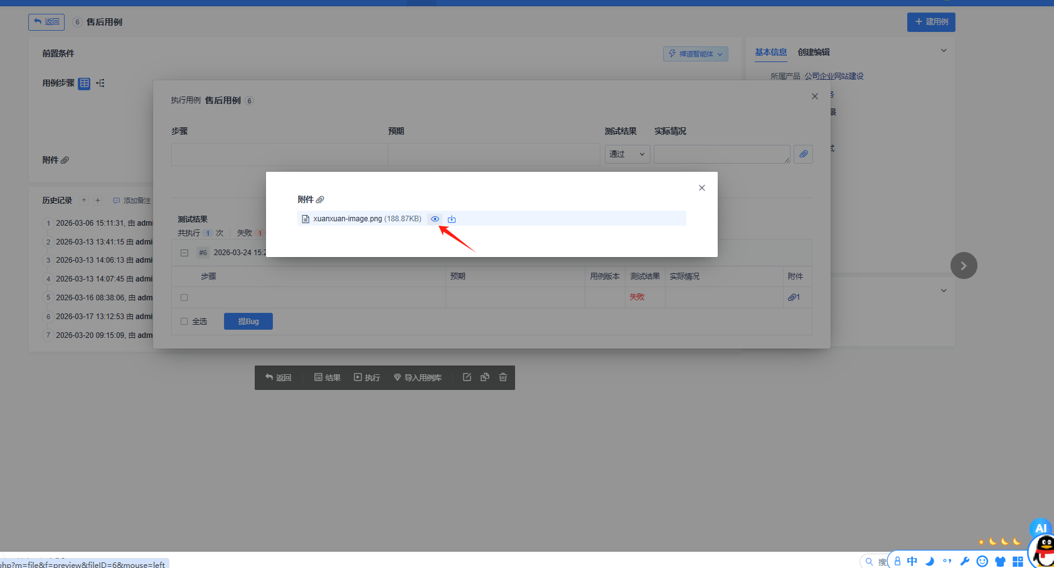Focus the 实际情况 text field
Image resolution: width=1054 pixels, height=568 pixels.
pos(722,154)
